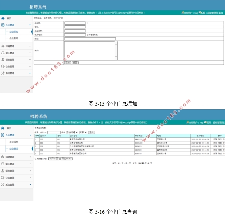Click 修改 for company ID 003

pyautogui.click(x=220, y=146)
